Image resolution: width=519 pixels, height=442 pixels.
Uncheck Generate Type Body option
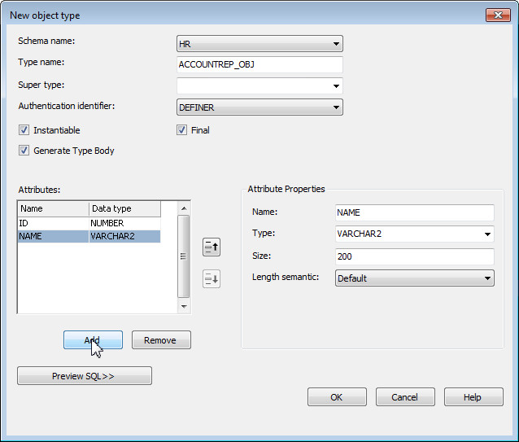[x=24, y=151]
